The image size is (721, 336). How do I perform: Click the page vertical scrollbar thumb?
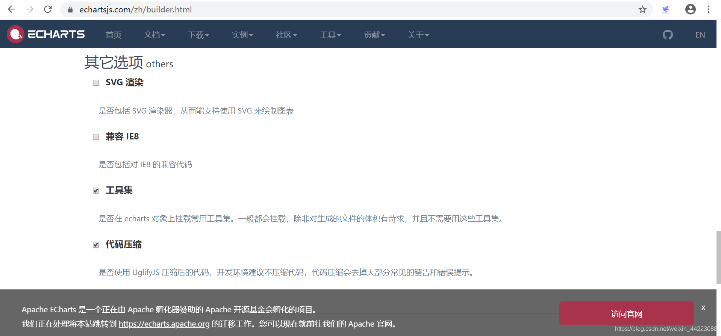pos(718,257)
